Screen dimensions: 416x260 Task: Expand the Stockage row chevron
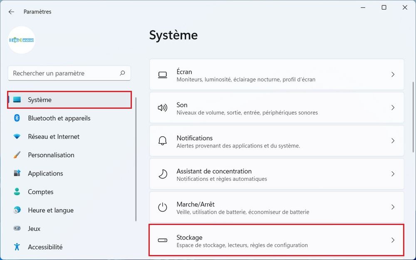[393, 240]
